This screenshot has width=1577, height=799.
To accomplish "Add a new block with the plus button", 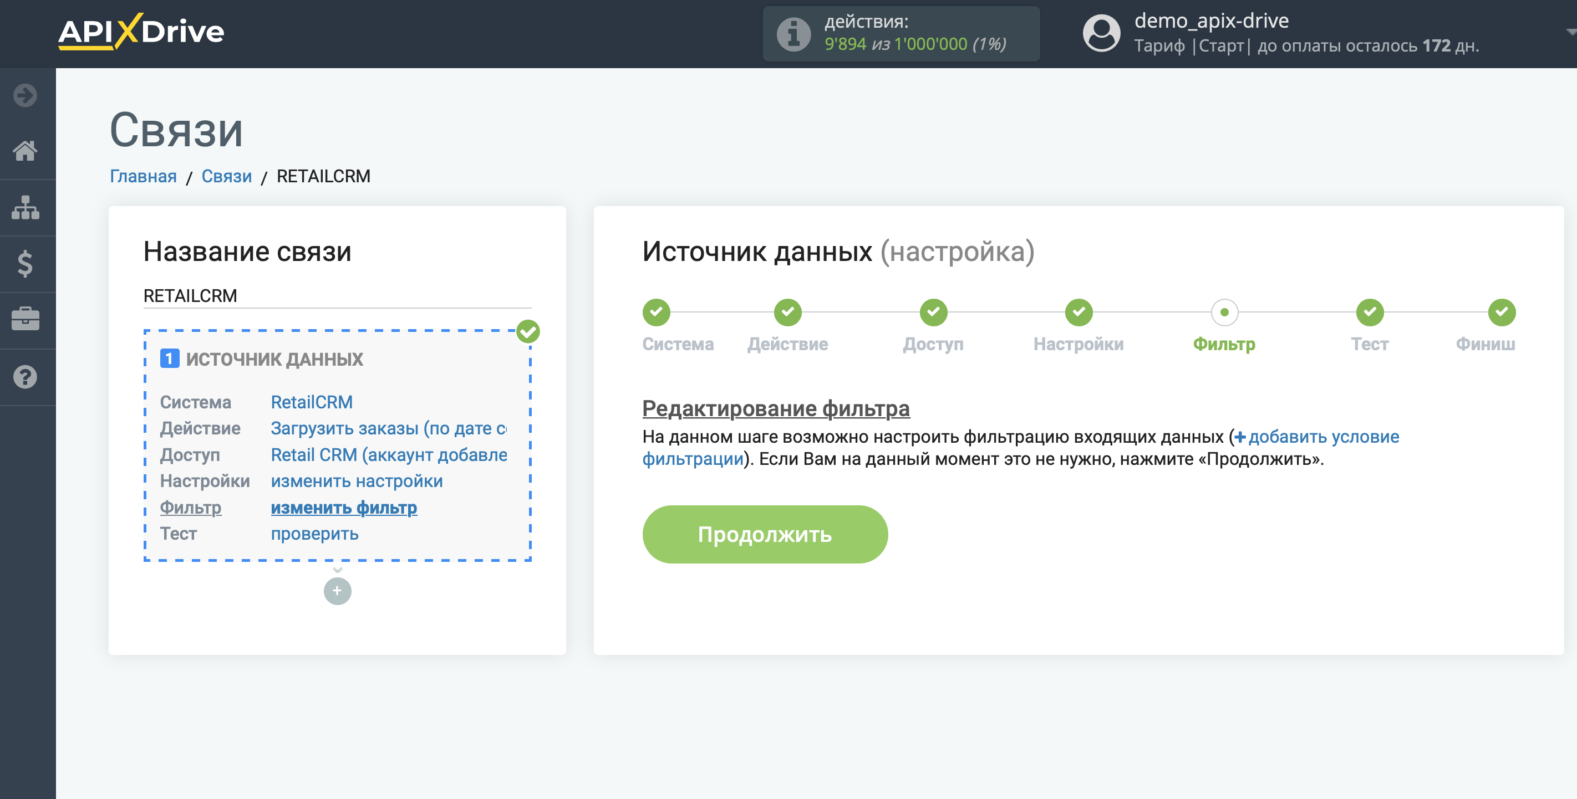I will pos(337,591).
